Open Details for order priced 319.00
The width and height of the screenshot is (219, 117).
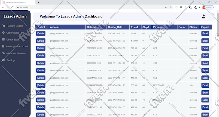(x=41, y=48)
